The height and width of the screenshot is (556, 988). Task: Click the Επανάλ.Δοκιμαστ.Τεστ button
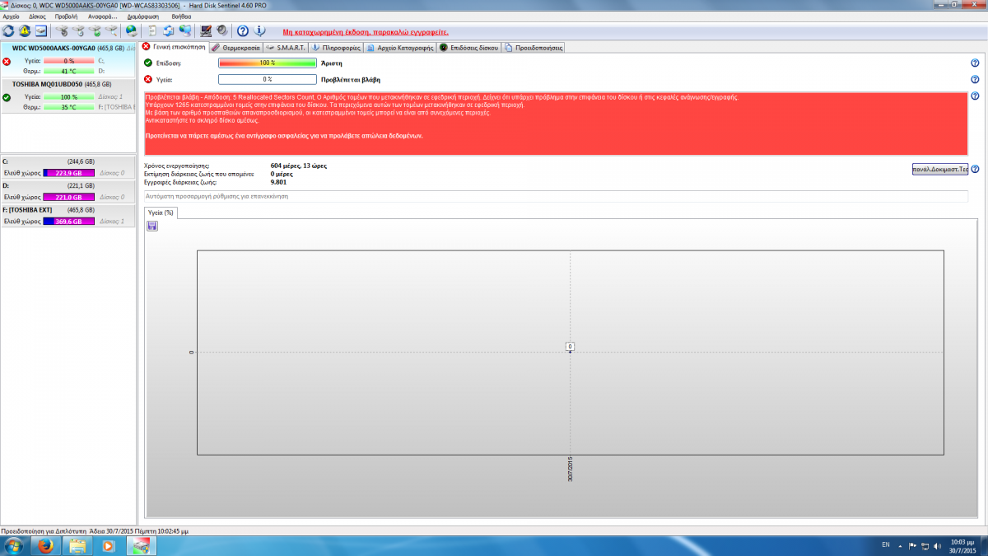coord(939,169)
